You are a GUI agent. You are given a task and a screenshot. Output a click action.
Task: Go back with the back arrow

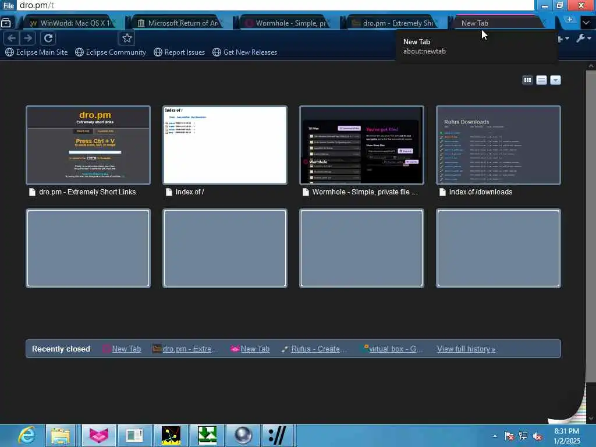(12, 38)
